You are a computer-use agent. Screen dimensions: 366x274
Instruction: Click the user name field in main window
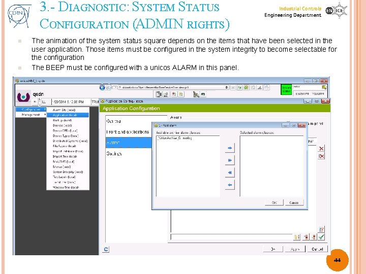[x=307, y=87]
